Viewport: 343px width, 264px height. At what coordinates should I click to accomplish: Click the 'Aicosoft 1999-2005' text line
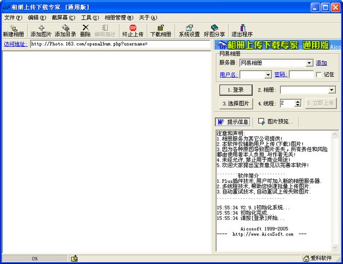coord(264,229)
